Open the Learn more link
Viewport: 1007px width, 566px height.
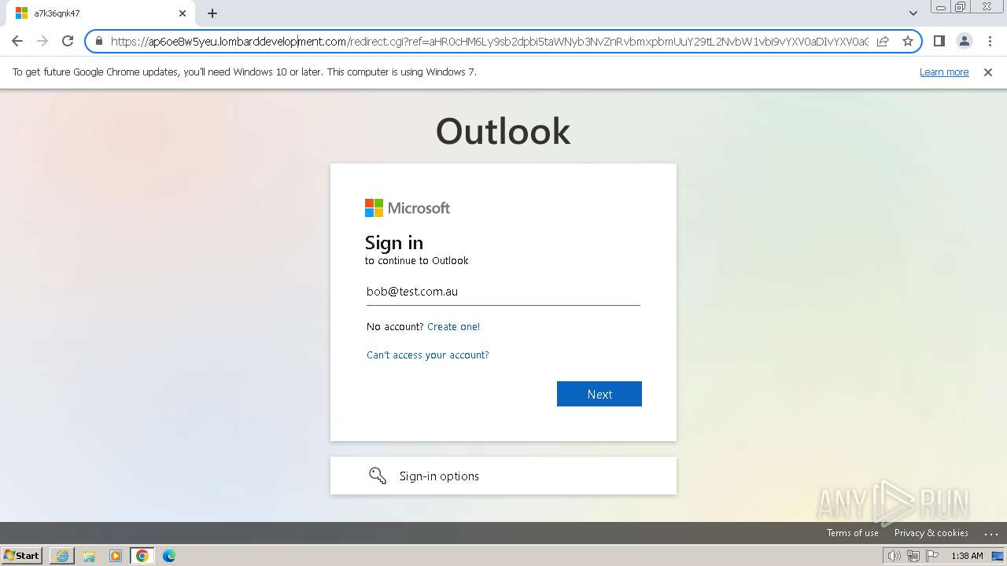click(944, 72)
